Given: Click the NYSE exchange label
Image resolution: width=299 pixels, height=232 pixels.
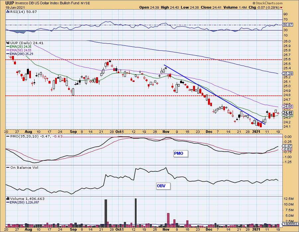Looking at the screenshot, I should 85,3.
